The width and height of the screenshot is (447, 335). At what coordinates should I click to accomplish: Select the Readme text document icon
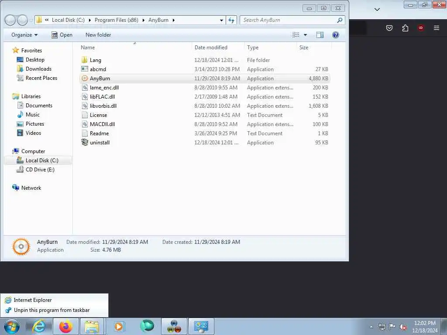pos(84,133)
